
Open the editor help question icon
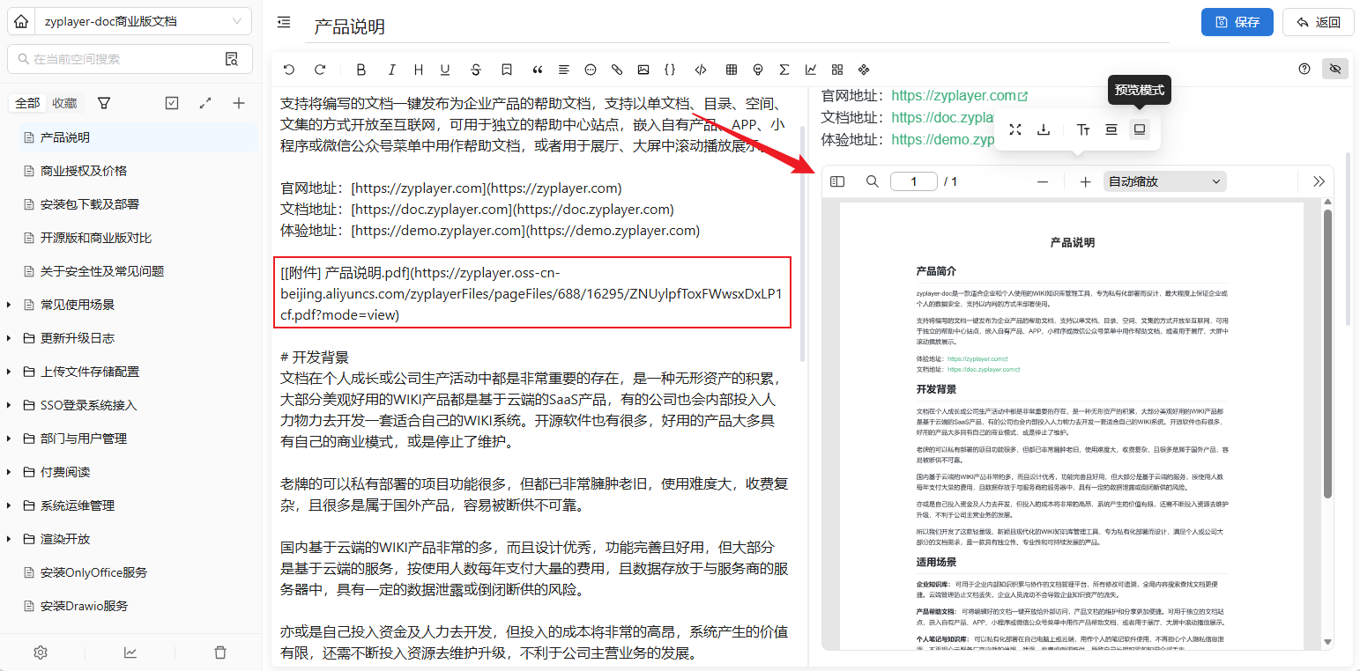pyautogui.click(x=1304, y=69)
